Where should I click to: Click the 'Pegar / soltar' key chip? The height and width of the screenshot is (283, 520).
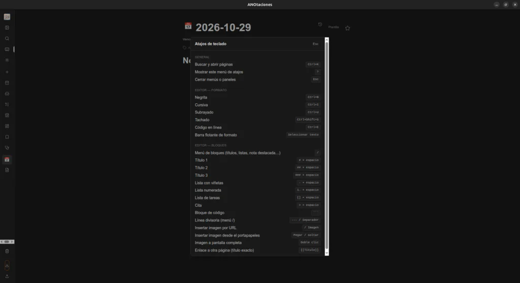[306, 235]
